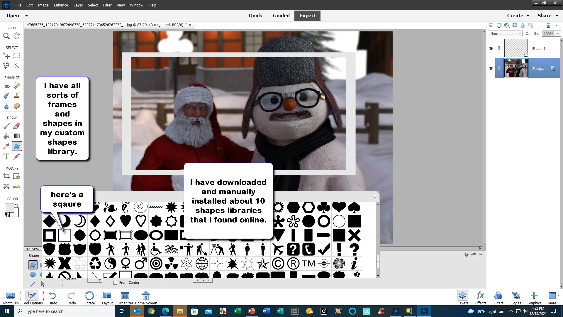Select the Type tool
The width and height of the screenshot is (563, 317).
coord(6,156)
